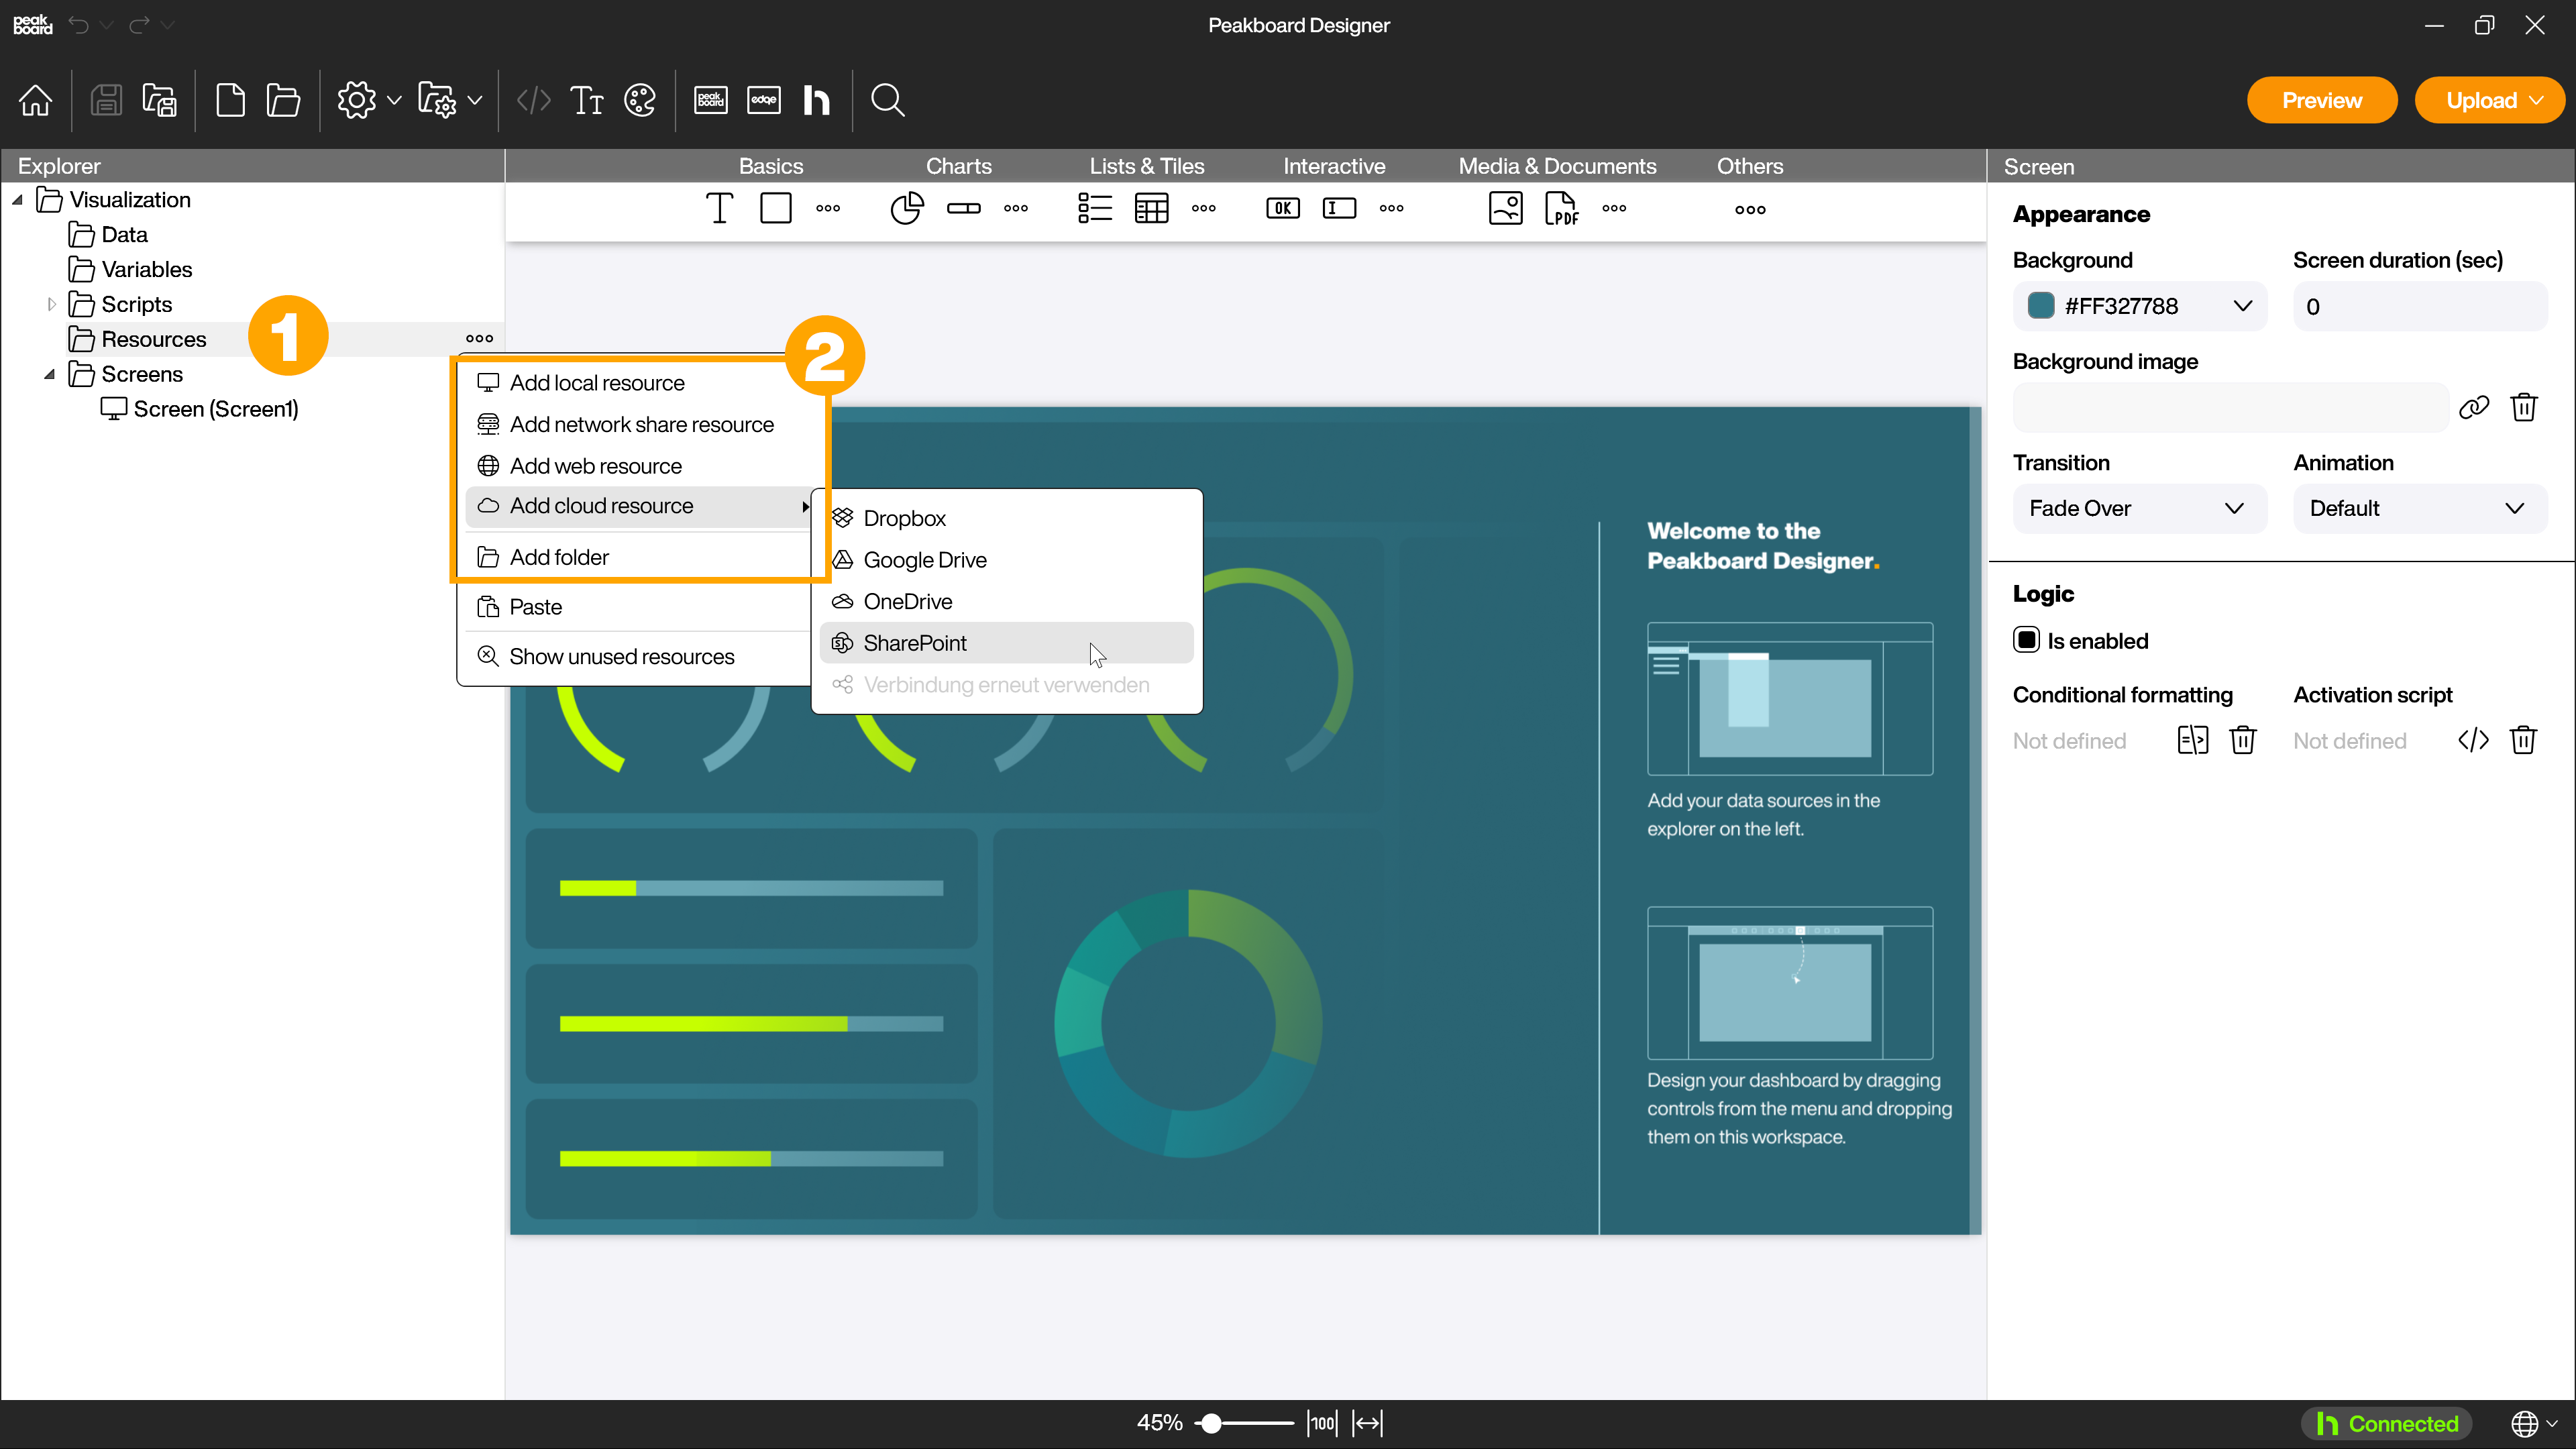Open the language globe dropdown

point(2534,1423)
